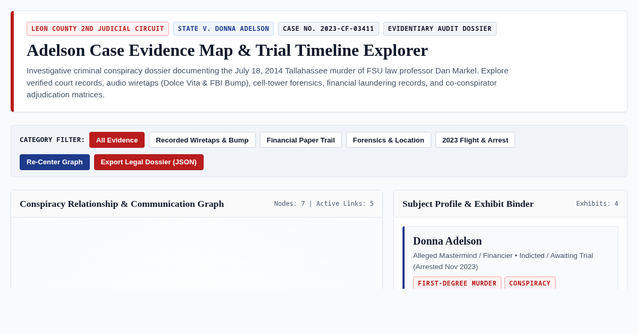This screenshot has height=335, width=638.
Task: Click the Alleged Mastermind / Financier description
Action: [x=503, y=261]
